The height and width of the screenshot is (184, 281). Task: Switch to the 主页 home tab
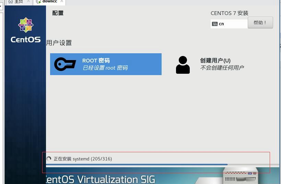pos(19,2)
